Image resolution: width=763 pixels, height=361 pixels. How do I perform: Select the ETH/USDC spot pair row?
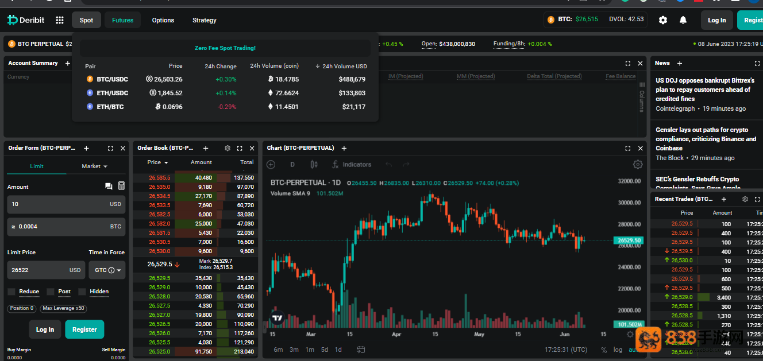226,93
